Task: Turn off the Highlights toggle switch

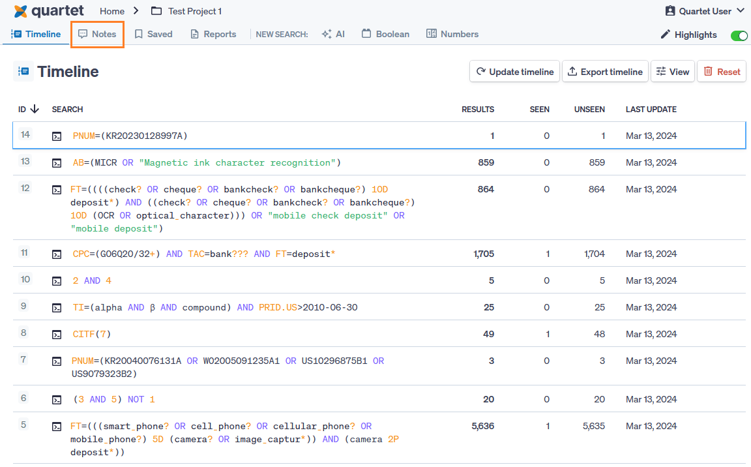Action: click(739, 35)
